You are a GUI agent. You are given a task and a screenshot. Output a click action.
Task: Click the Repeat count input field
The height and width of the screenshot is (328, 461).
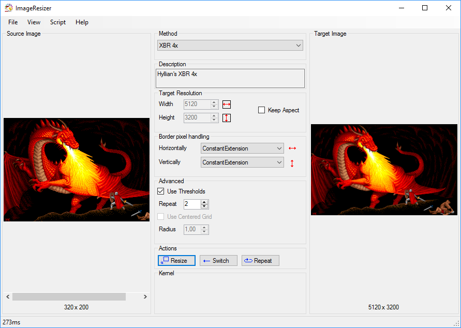click(192, 204)
